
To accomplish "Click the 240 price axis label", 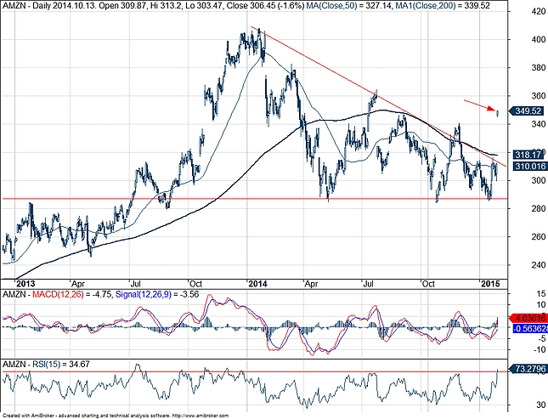I will 538,265.
